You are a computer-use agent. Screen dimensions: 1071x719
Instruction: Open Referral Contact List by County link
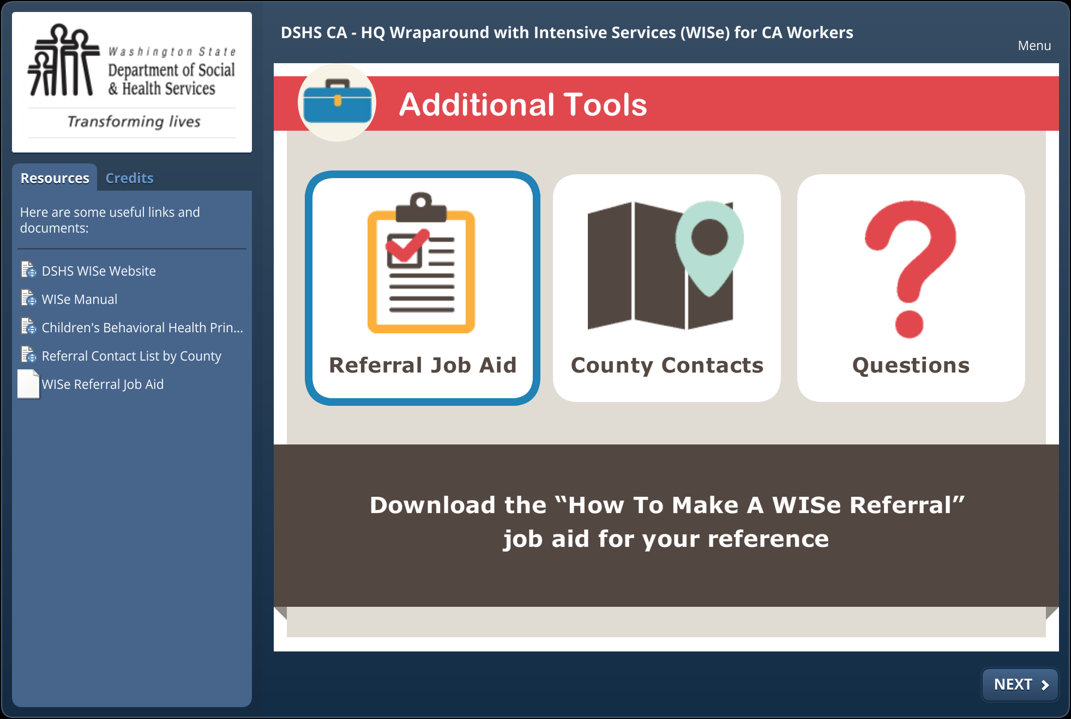click(x=131, y=356)
